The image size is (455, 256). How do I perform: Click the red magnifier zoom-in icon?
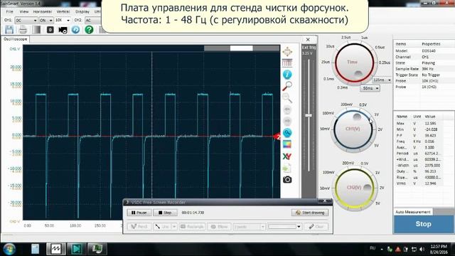[x=287, y=86]
